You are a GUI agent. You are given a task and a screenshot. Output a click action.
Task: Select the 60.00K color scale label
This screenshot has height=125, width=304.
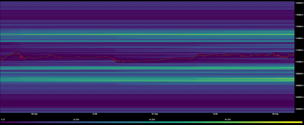pyautogui.click(x=228, y=119)
